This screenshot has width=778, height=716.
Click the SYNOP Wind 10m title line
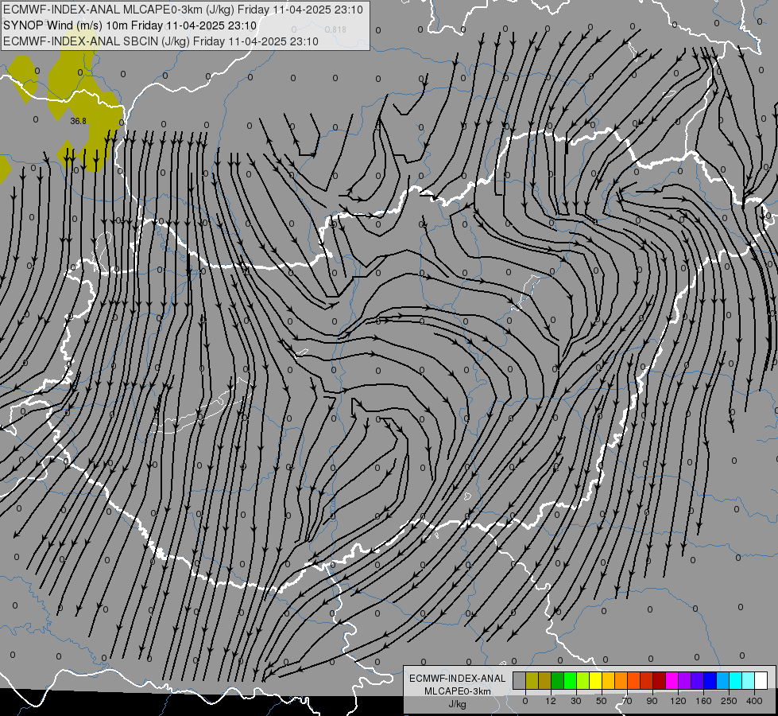pyautogui.click(x=130, y=25)
